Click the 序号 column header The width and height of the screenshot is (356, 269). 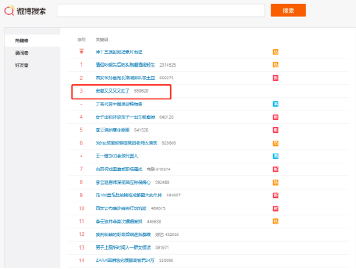[82, 40]
